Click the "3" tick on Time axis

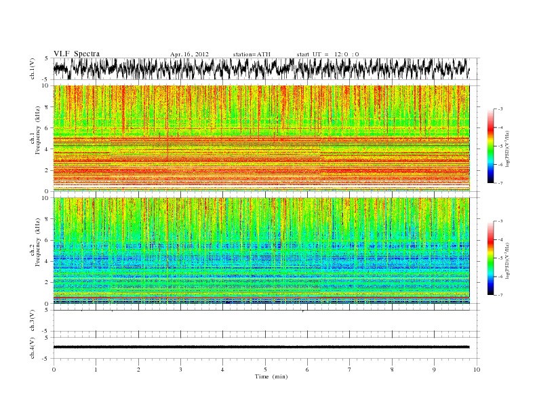[x=180, y=370]
